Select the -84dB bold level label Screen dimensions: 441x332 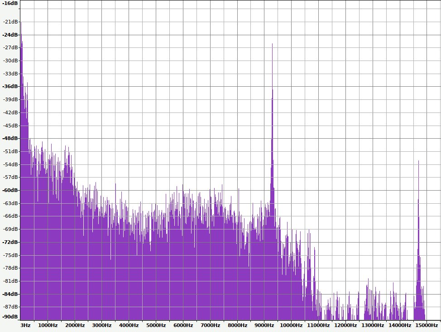coord(10,294)
